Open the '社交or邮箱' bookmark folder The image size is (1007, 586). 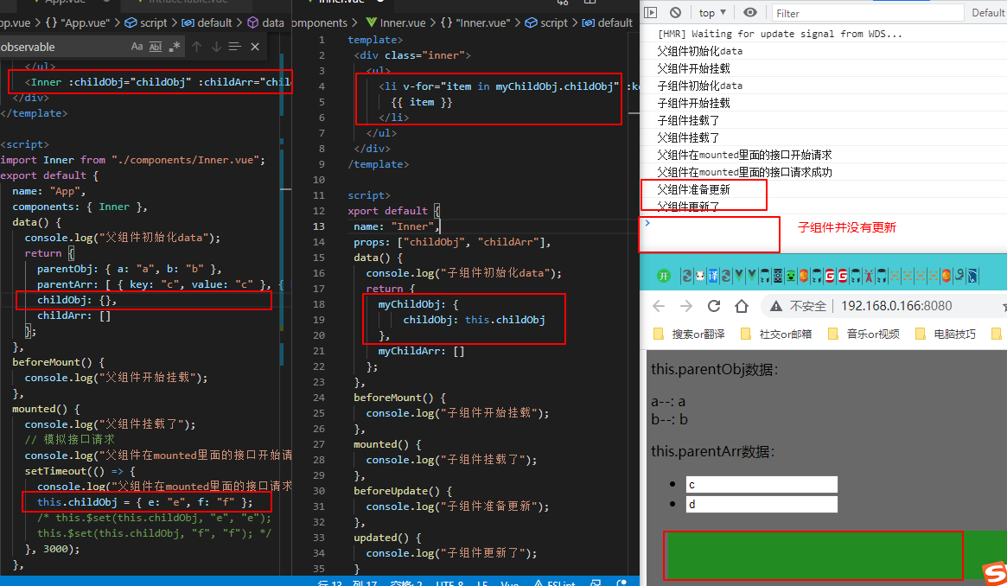[776, 334]
